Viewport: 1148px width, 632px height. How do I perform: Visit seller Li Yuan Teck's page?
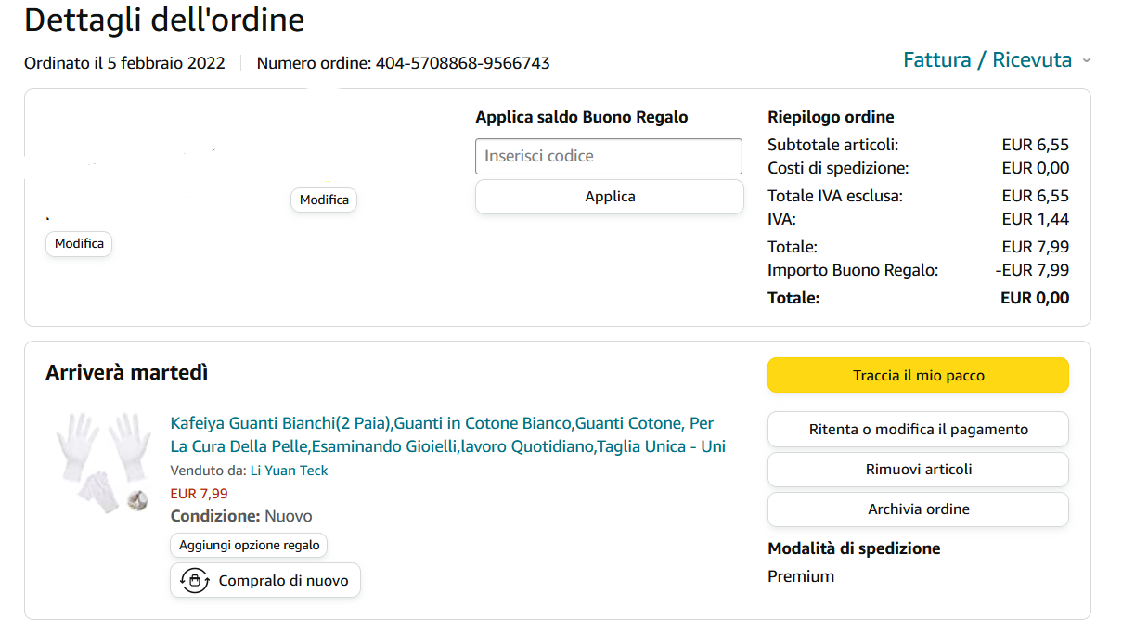point(289,471)
